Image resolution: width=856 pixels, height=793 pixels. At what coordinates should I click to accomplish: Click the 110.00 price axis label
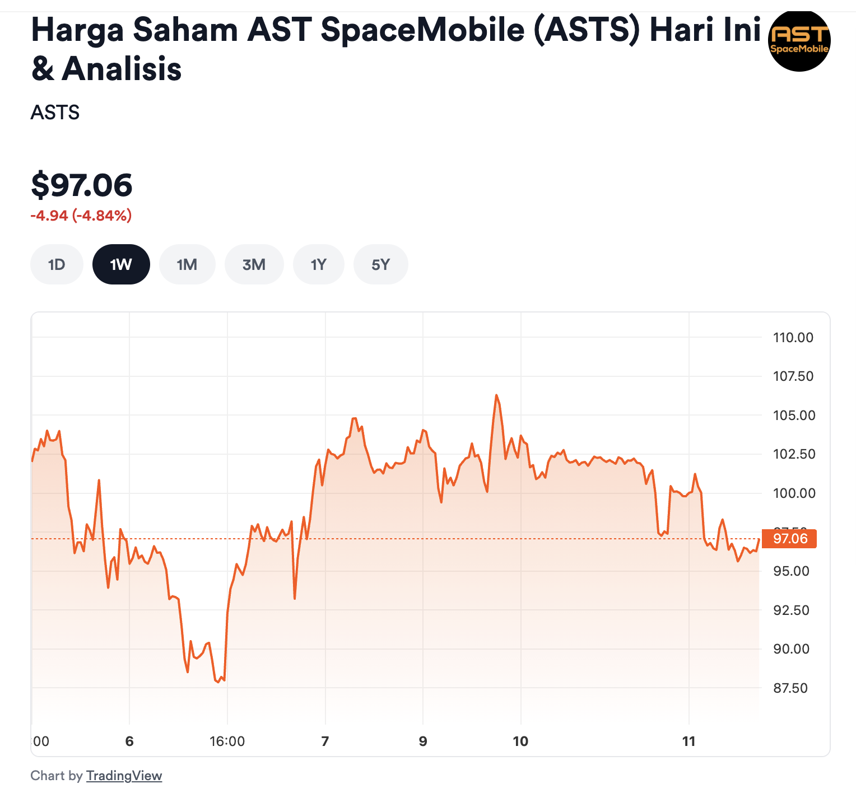point(793,338)
